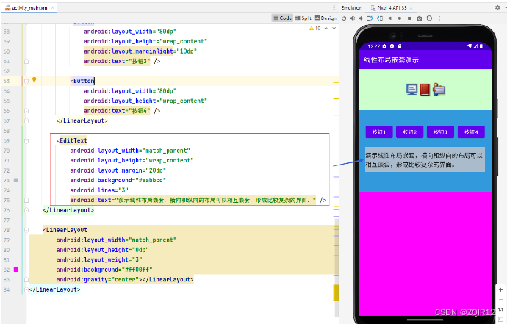The width and height of the screenshot is (507, 324).
Task: Click android:text="按钮4" on line 66
Action: point(117,111)
